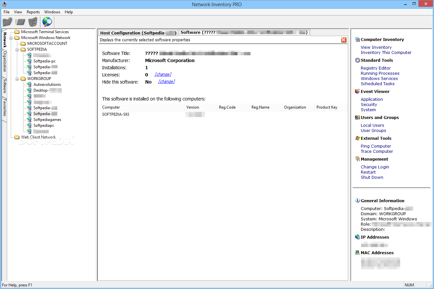Click the folder icon of MICROSOFTACCOUNT

[23, 44]
